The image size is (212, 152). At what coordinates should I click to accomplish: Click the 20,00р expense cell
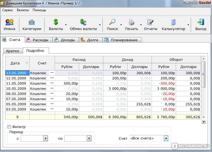[67, 94]
